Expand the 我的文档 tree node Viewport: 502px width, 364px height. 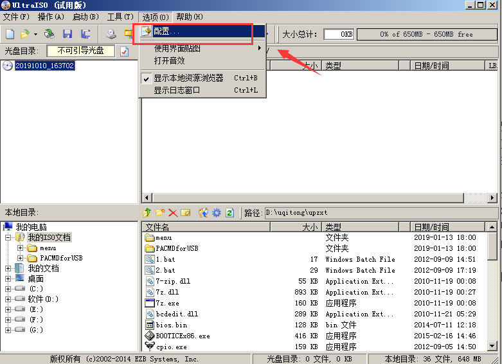(8, 269)
